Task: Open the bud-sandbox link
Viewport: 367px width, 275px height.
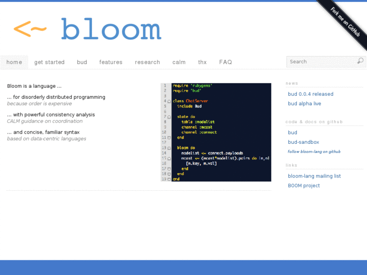Action: (x=303, y=142)
